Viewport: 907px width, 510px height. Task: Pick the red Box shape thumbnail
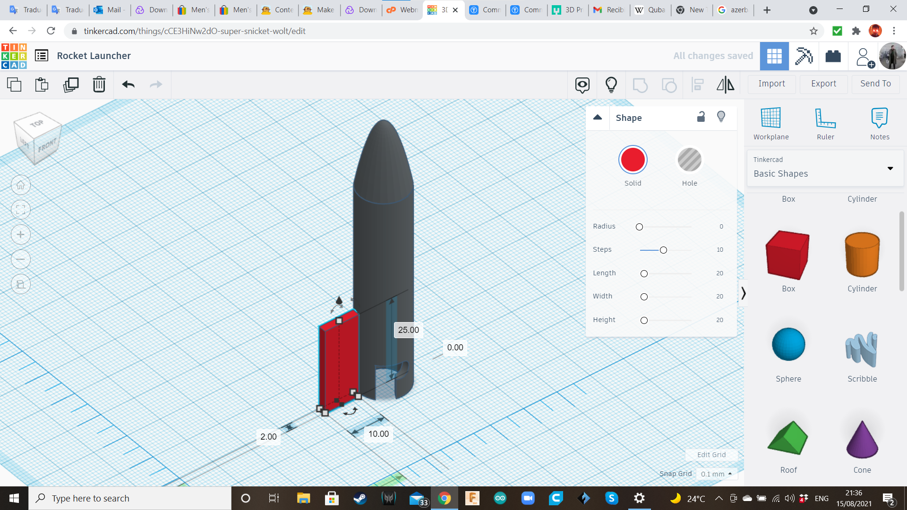point(788,255)
